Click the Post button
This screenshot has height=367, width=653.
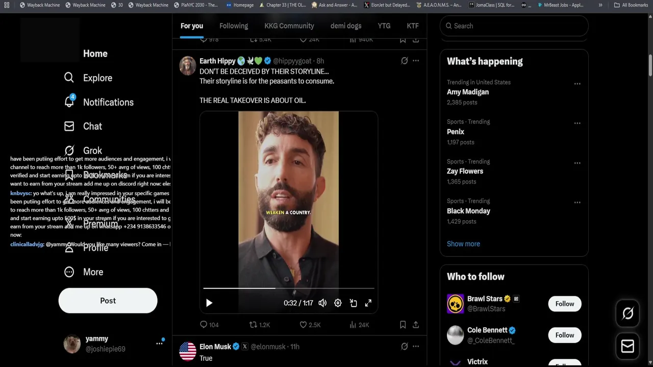coord(108,301)
